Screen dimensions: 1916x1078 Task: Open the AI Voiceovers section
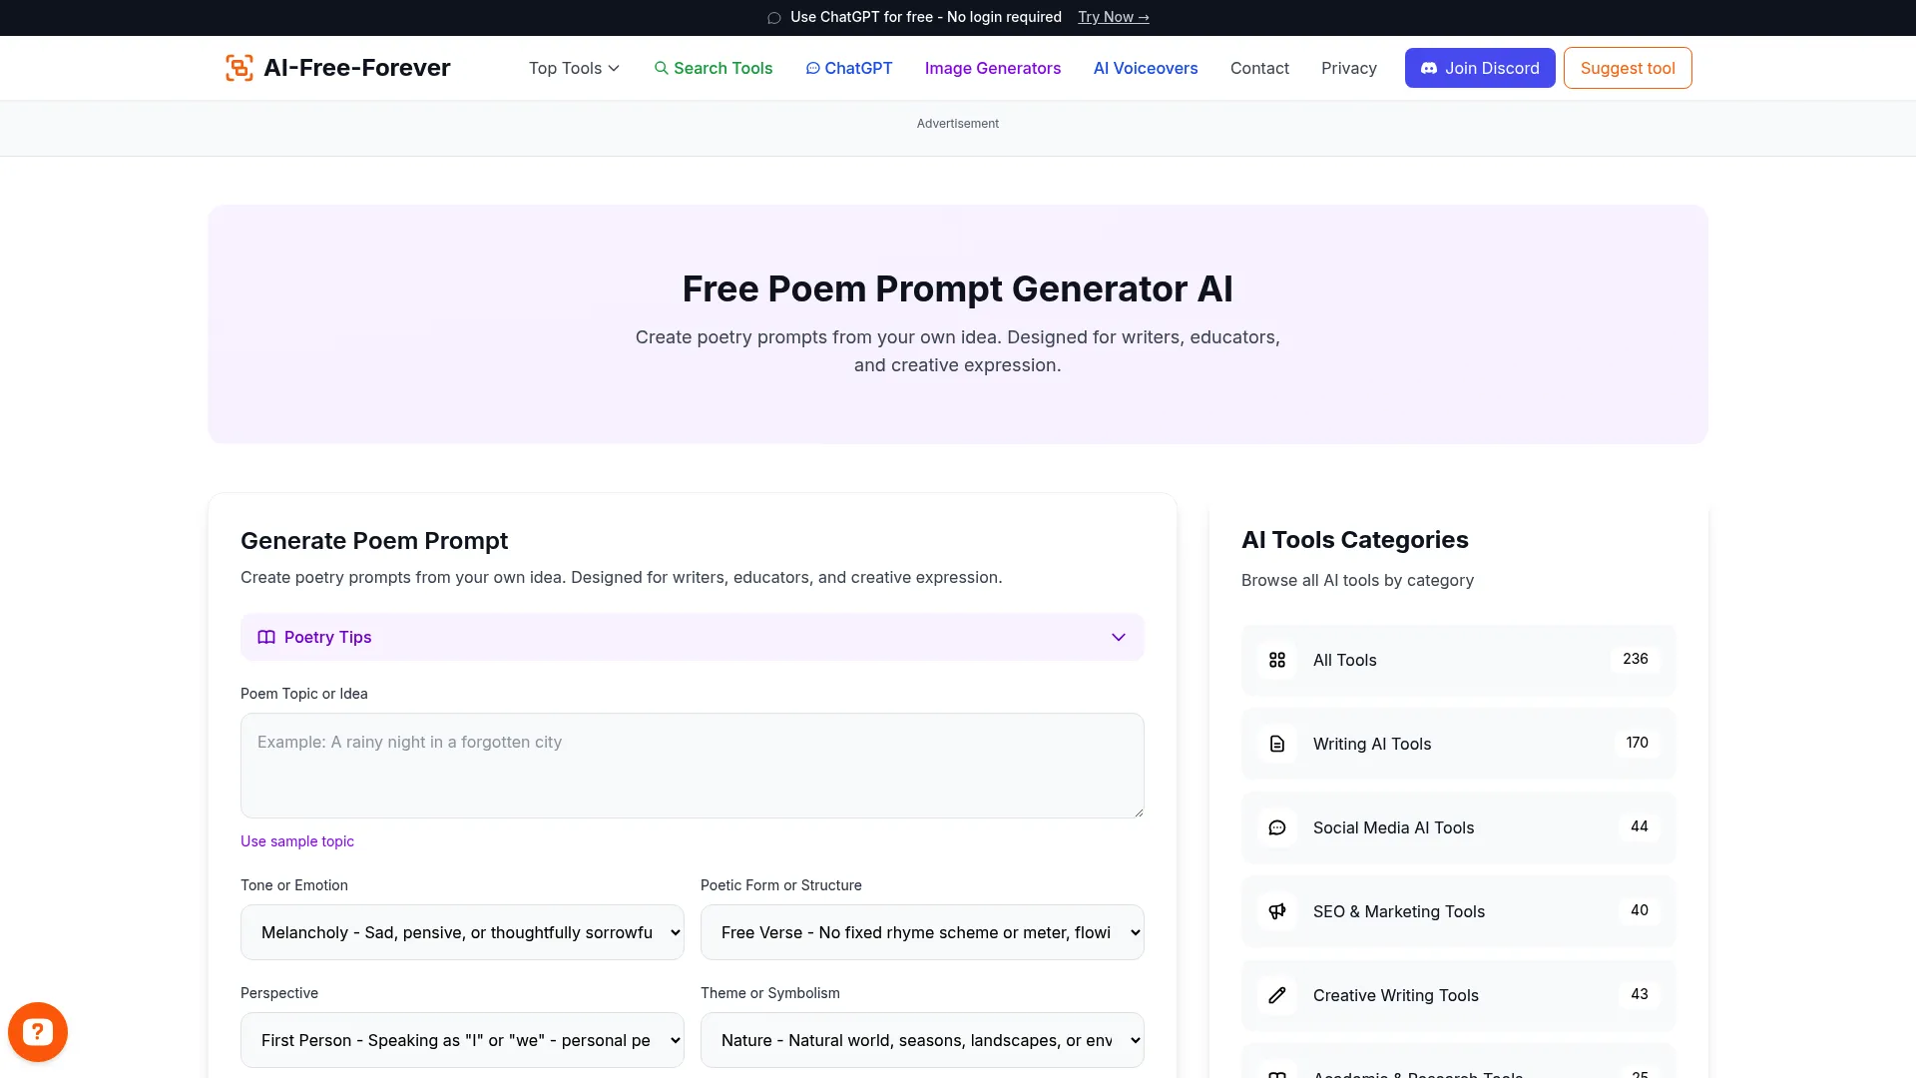(1145, 68)
